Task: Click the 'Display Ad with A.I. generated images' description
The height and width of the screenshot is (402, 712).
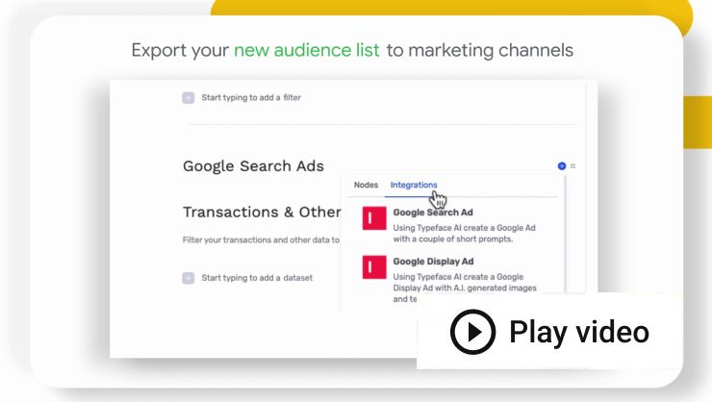Action: (x=465, y=288)
